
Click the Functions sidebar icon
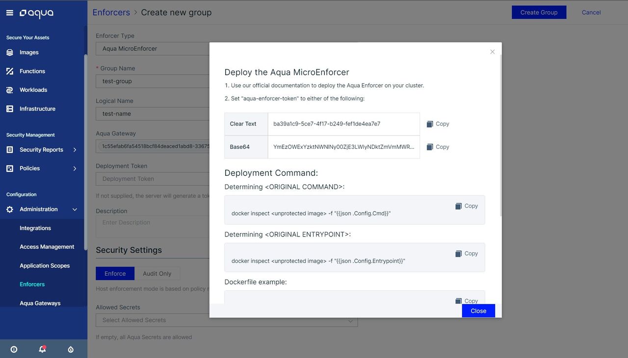[x=10, y=71]
